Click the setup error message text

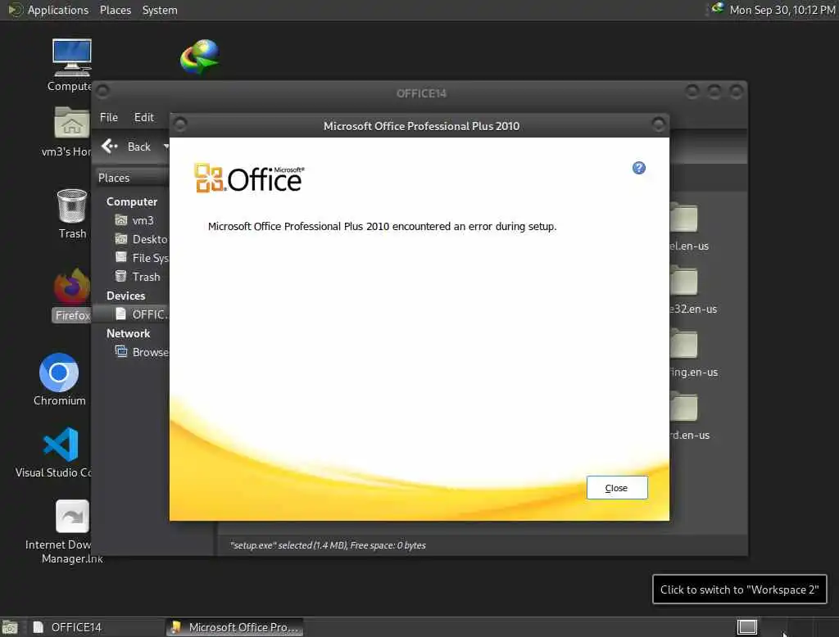pos(382,226)
